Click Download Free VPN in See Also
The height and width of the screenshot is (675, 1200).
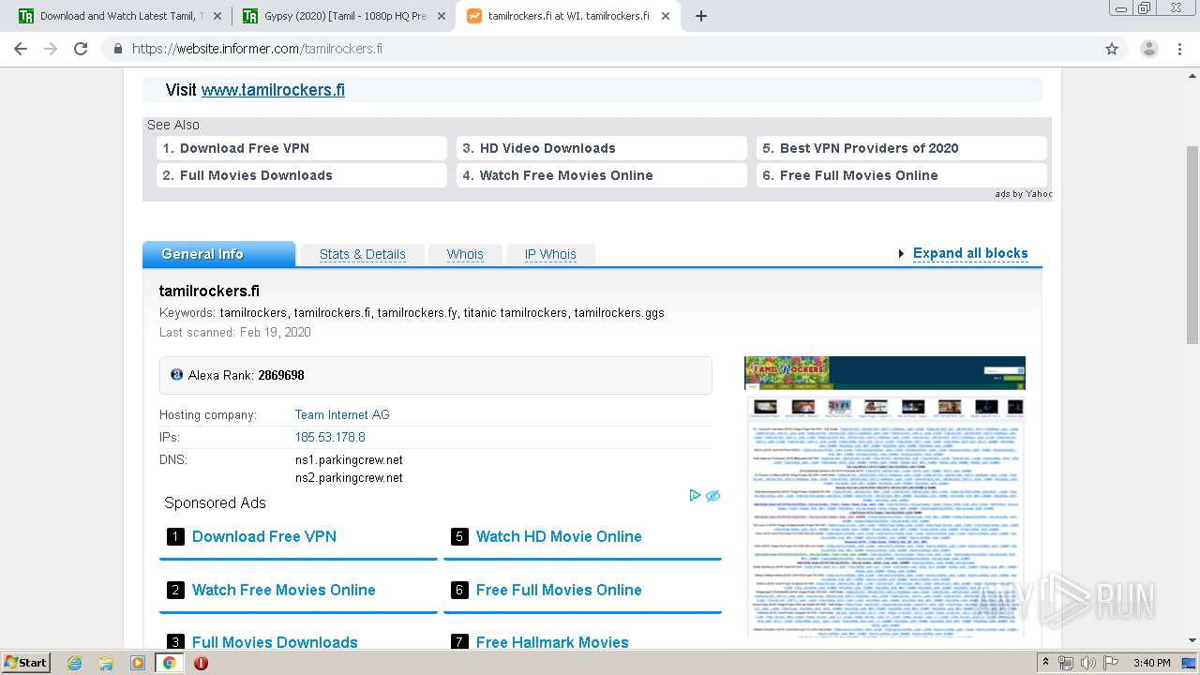(x=302, y=148)
